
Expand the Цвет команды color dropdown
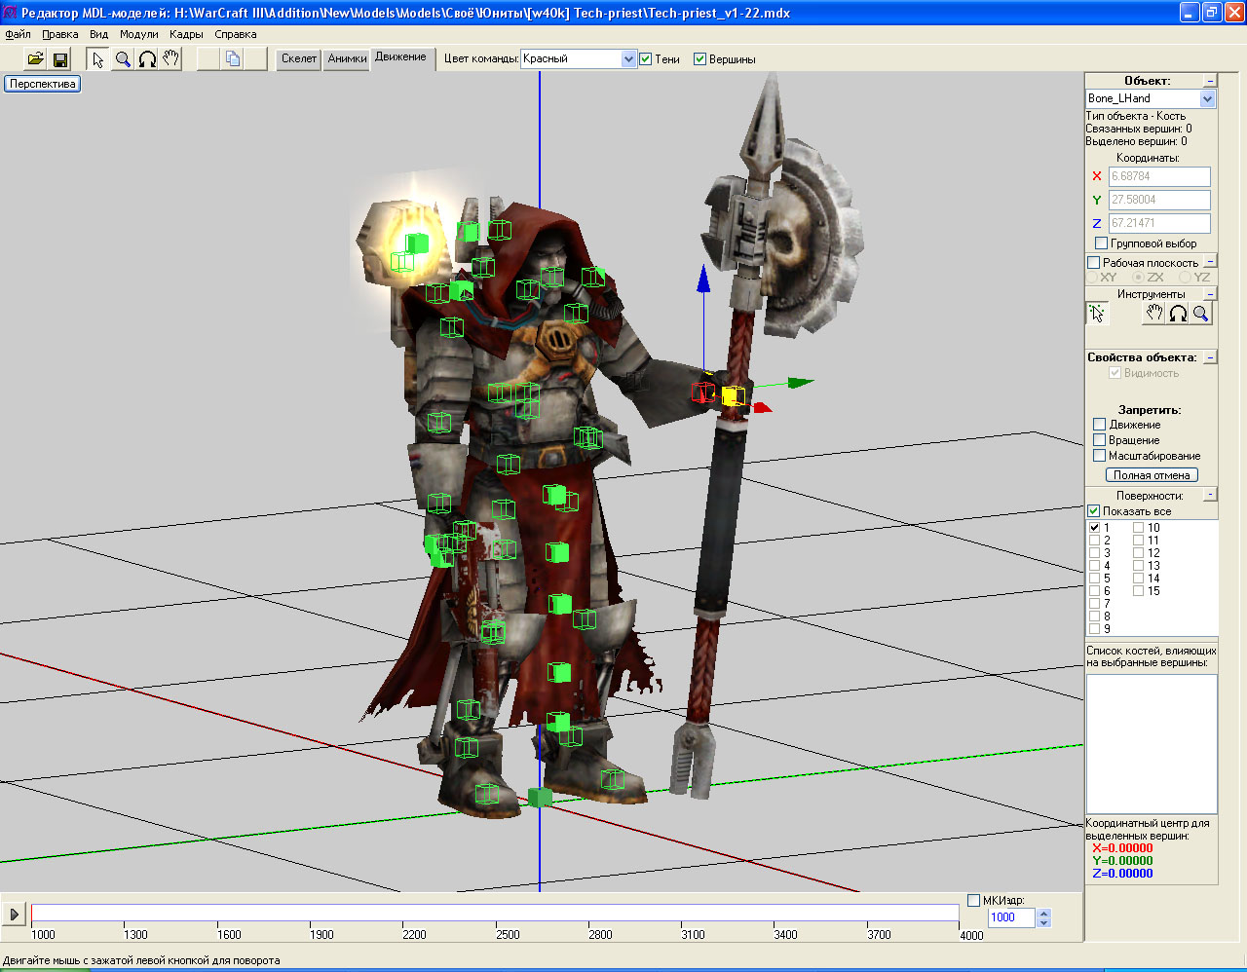click(x=628, y=59)
